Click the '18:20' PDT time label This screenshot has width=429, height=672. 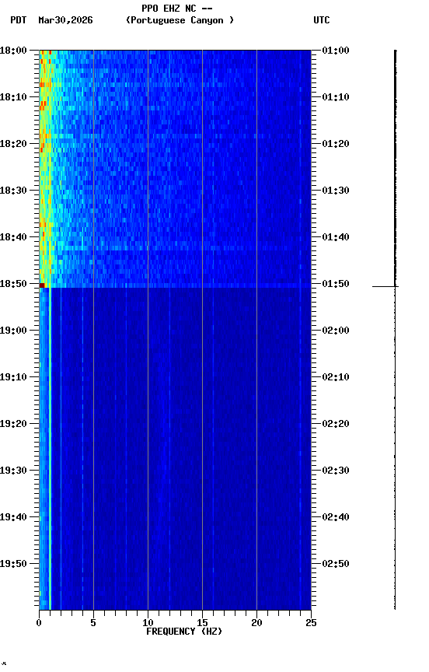(13, 144)
